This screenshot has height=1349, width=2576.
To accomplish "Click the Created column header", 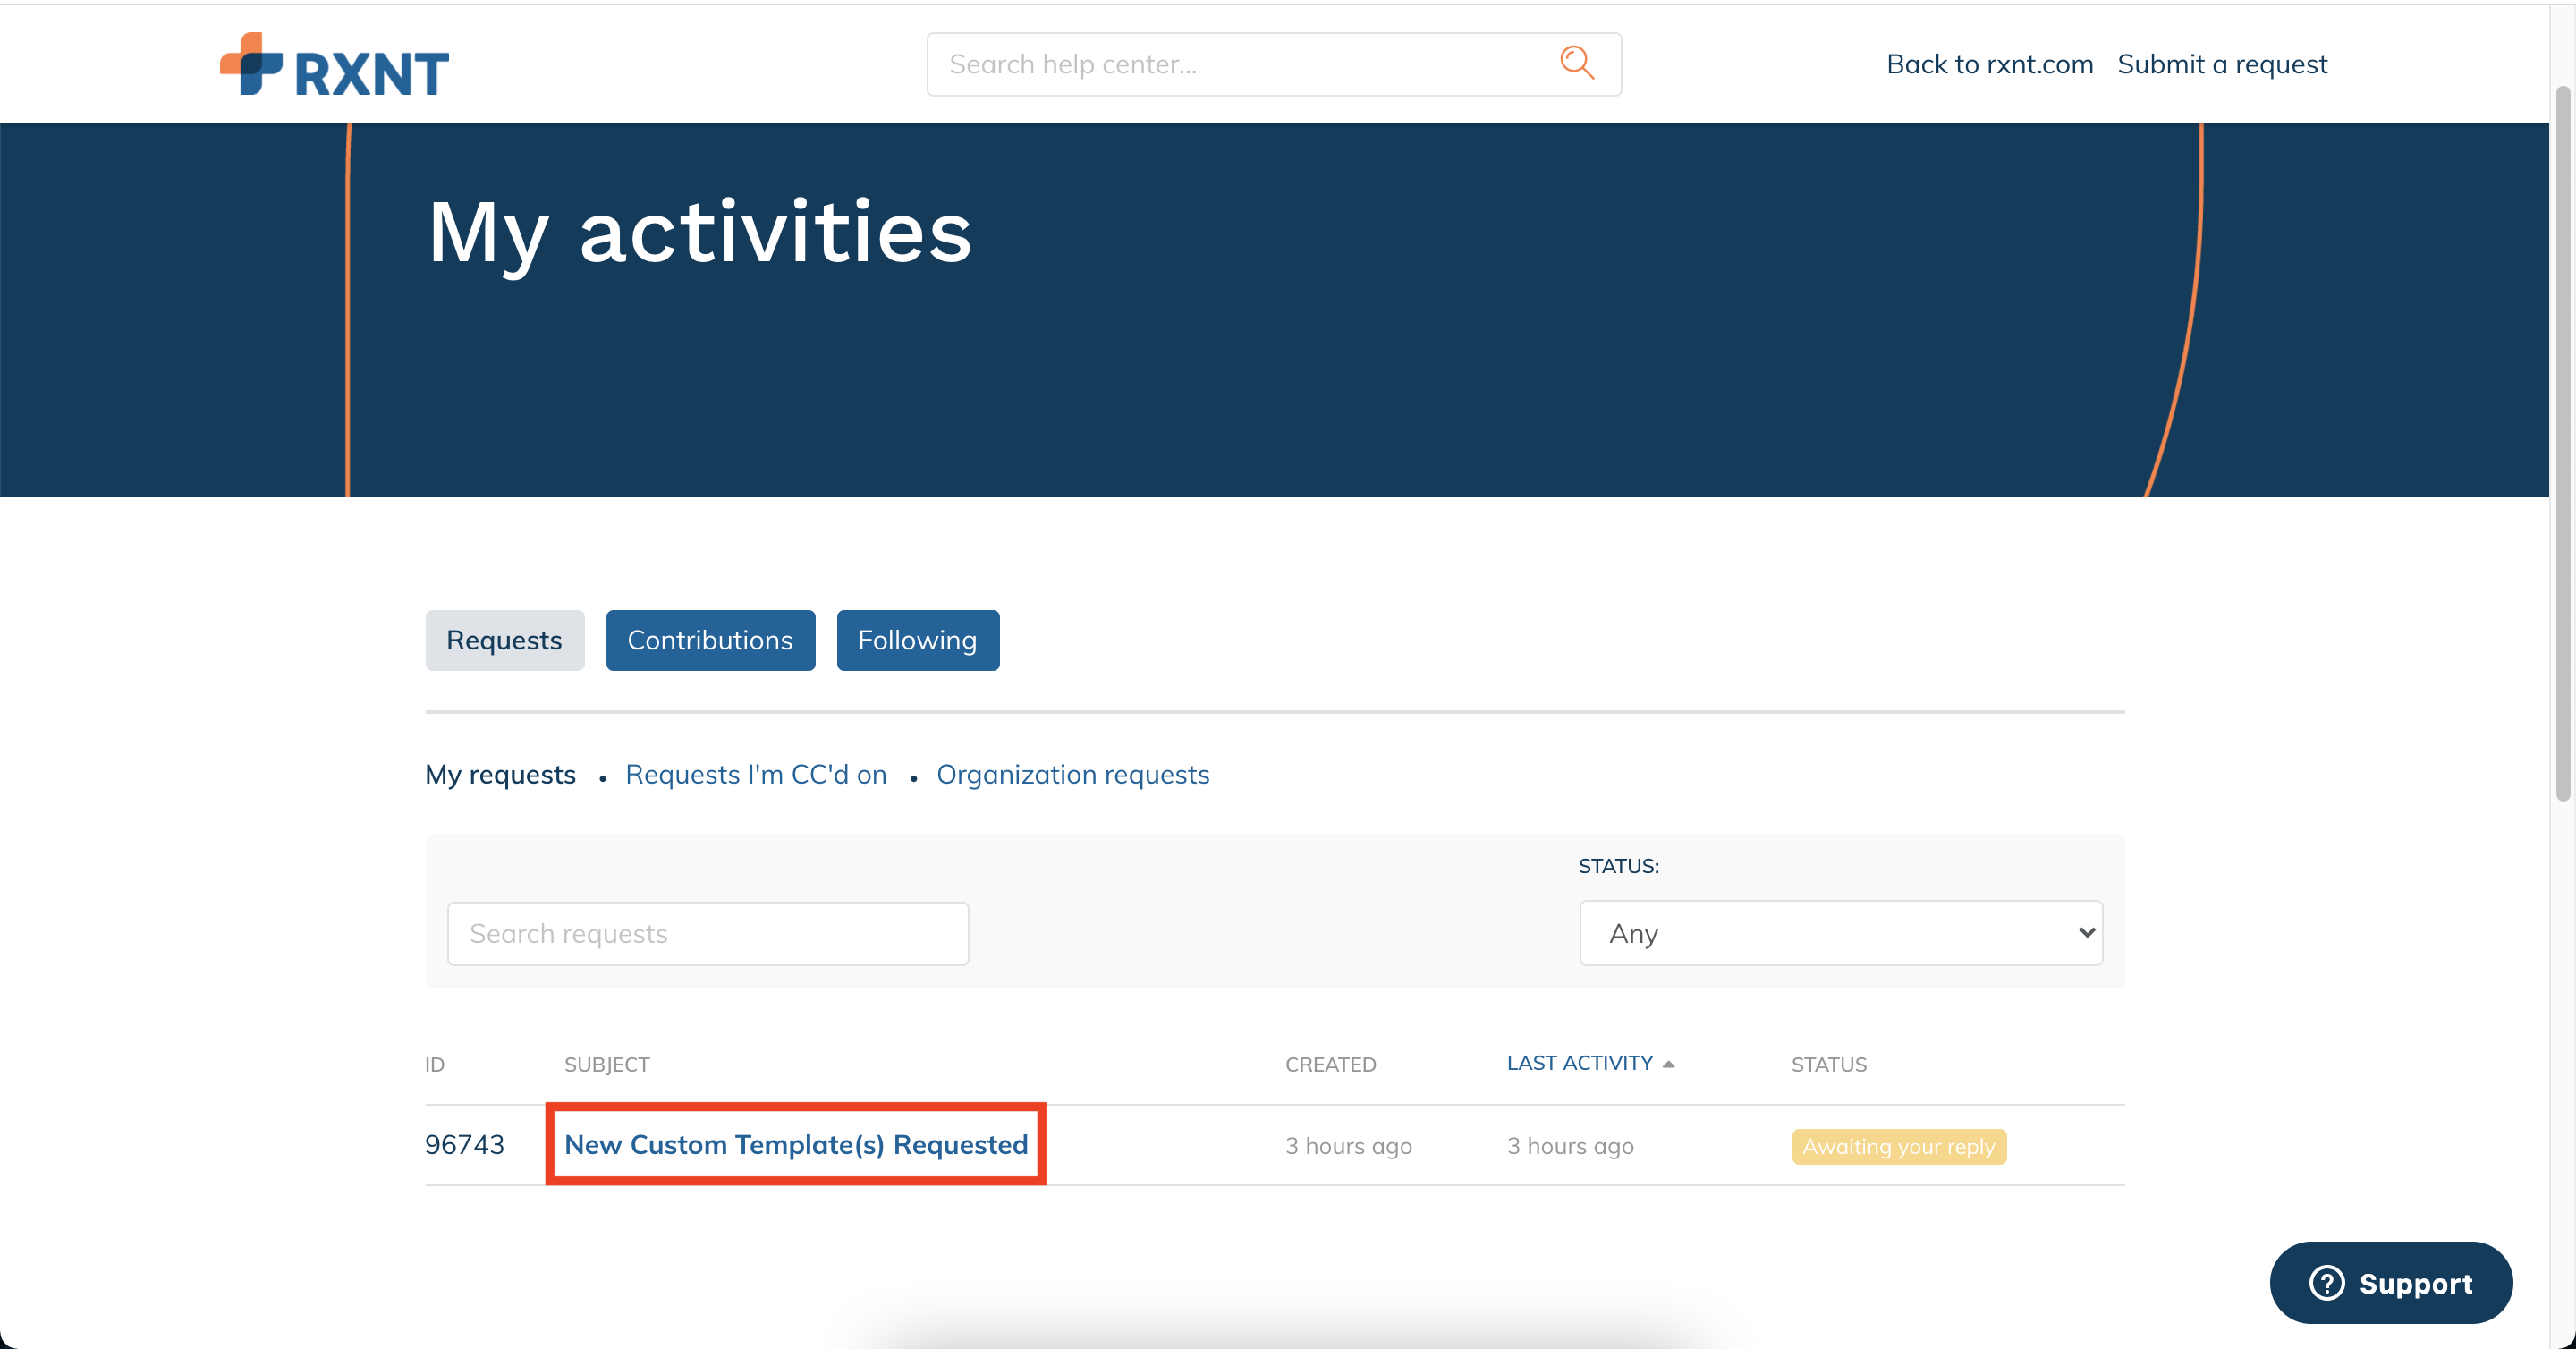I will pyautogui.click(x=1330, y=1064).
